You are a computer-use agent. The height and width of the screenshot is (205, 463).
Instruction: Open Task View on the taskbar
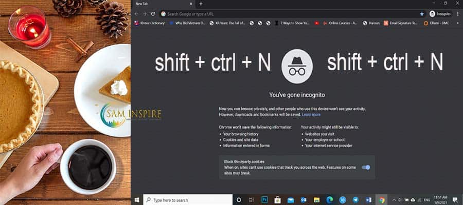coord(251,200)
